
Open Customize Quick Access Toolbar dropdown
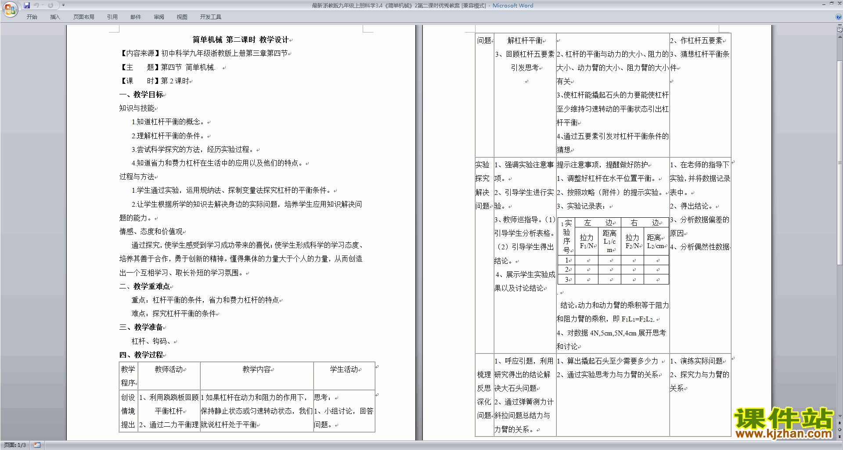(x=63, y=5)
